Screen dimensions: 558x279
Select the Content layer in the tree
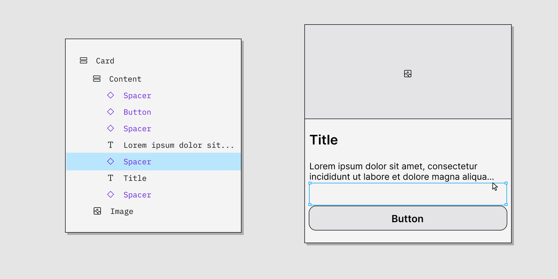[125, 79]
